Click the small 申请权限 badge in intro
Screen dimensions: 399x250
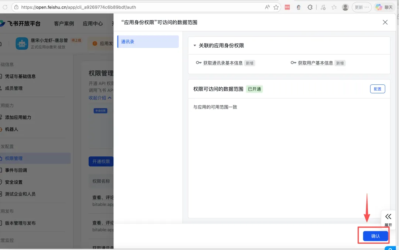coord(100,111)
